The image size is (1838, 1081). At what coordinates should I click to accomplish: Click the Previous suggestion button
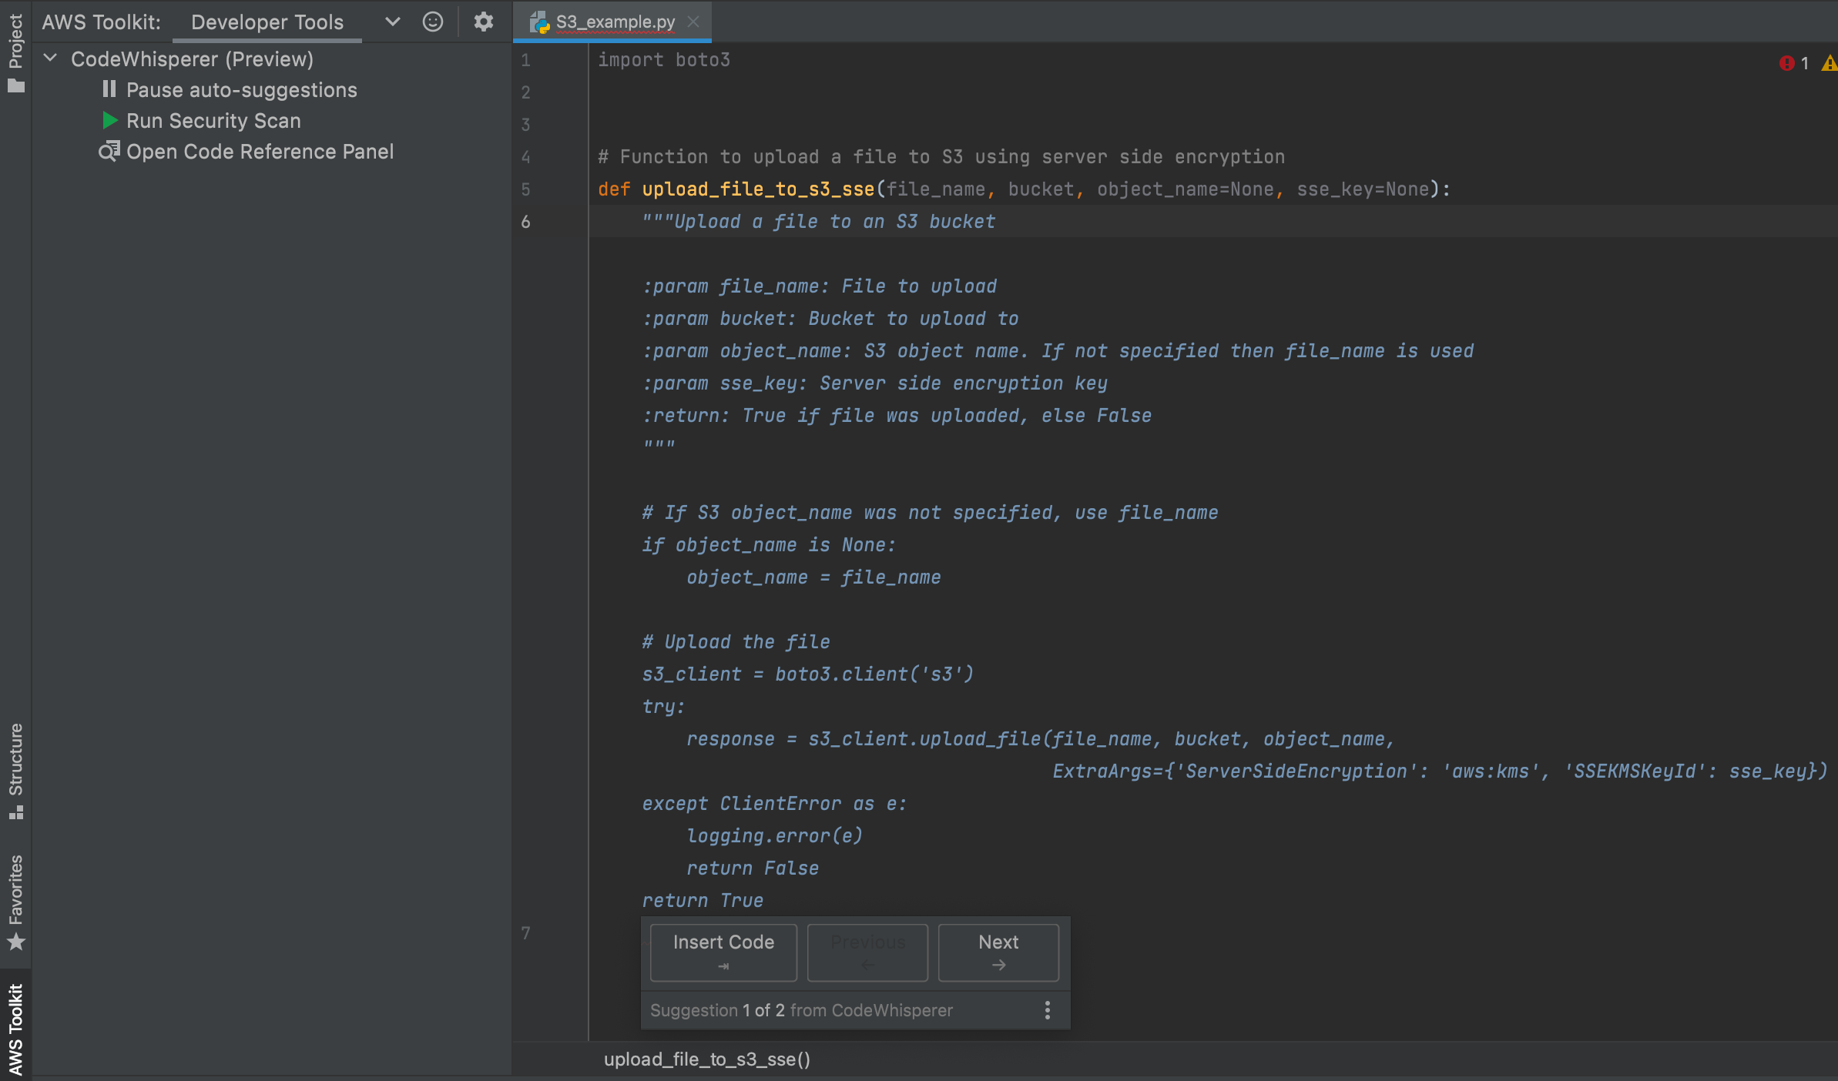[864, 950]
